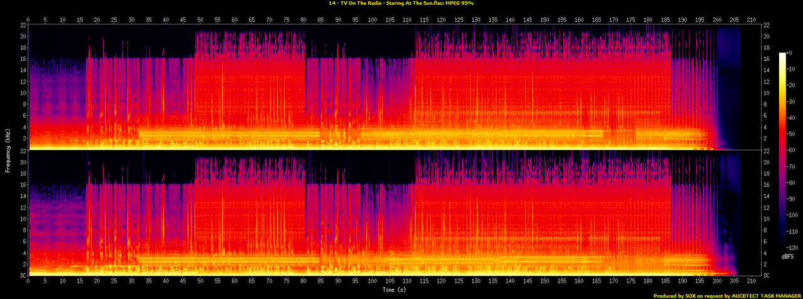Click the "Time (s)" axis label
Image resolution: width=803 pixels, height=299 pixels.
coord(394,290)
